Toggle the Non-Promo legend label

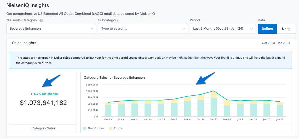(96, 128)
